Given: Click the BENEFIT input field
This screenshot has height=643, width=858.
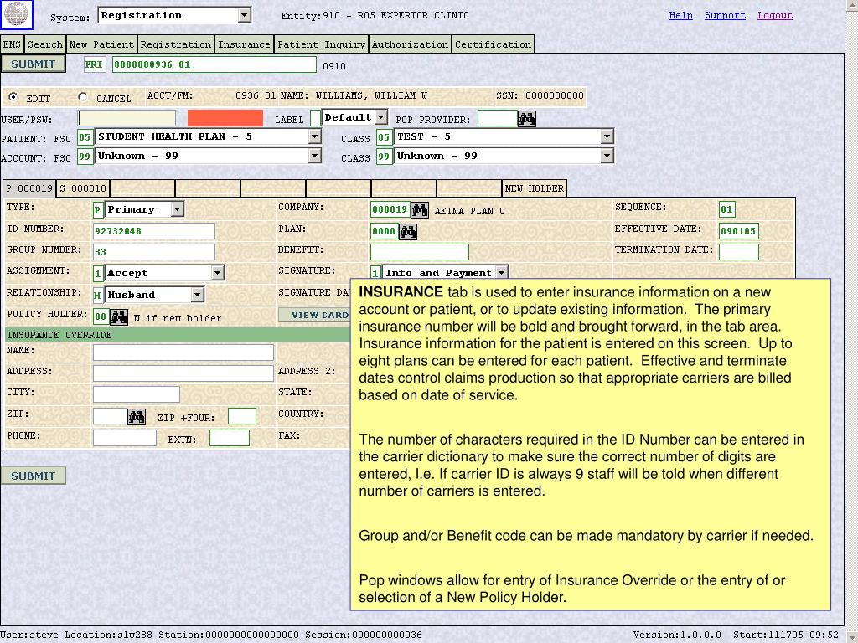Looking at the screenshot, I should pos(420,251).
